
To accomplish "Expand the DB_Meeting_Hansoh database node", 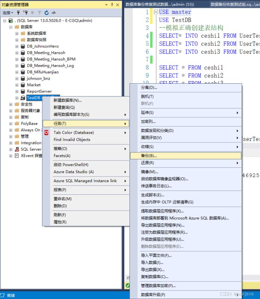I will pos(17,53).
